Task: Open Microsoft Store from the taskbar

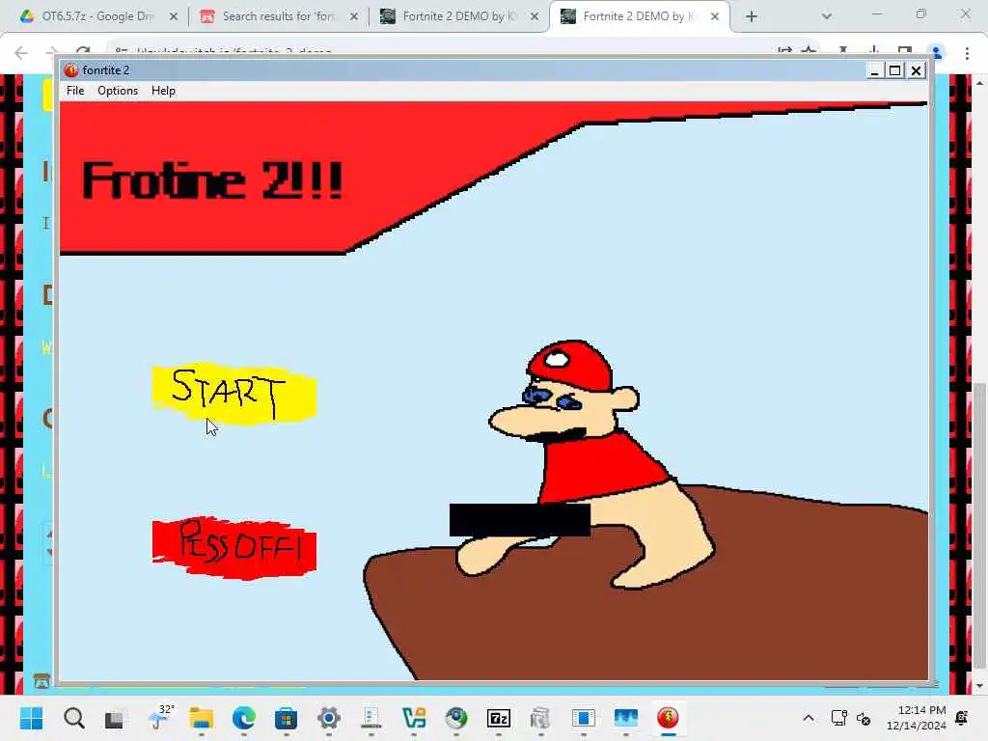Action: [286, 718]
